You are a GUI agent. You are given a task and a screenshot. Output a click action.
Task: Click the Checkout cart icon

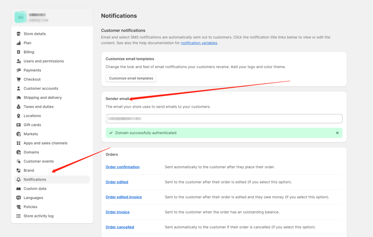click(19, 79)
